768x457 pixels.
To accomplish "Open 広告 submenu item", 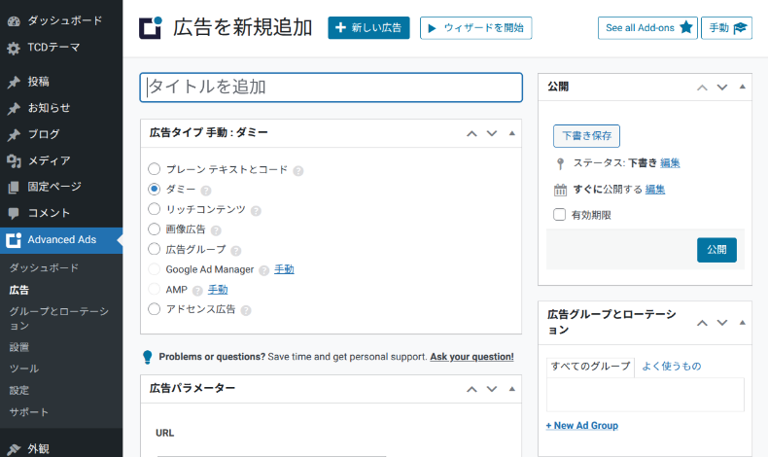I will click(x=19, y=290).
